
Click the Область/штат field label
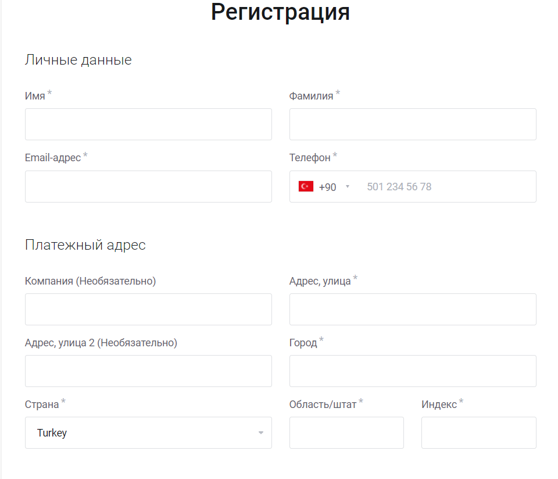[323, 405]
